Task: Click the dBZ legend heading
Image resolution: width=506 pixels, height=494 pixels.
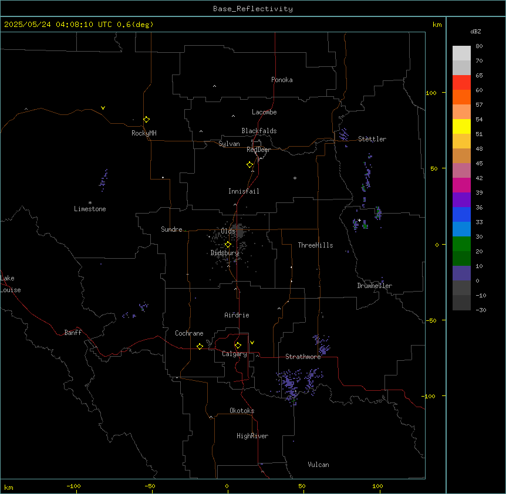Action: click(x=475, y=31)
